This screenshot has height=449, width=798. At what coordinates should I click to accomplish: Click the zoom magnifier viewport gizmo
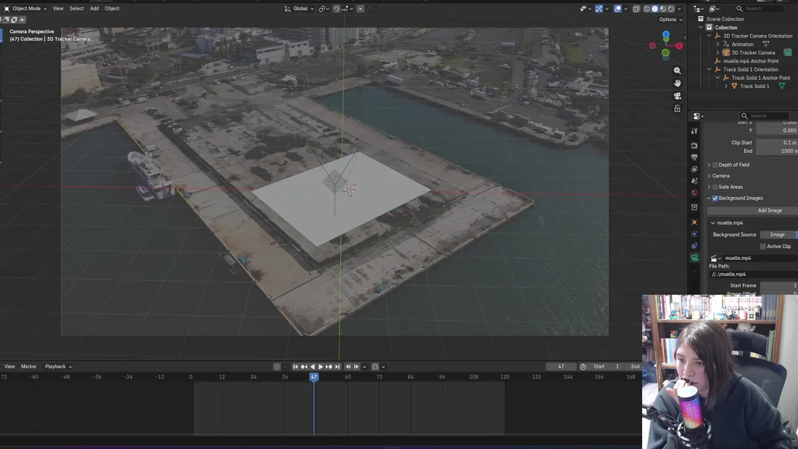click(x=677, y=70)
